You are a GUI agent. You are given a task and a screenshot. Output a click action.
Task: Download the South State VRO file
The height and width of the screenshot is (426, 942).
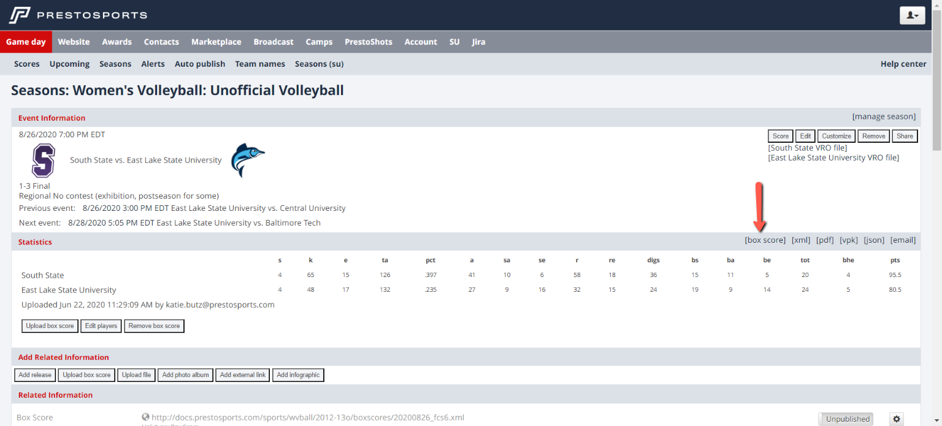tap(808, 148)
